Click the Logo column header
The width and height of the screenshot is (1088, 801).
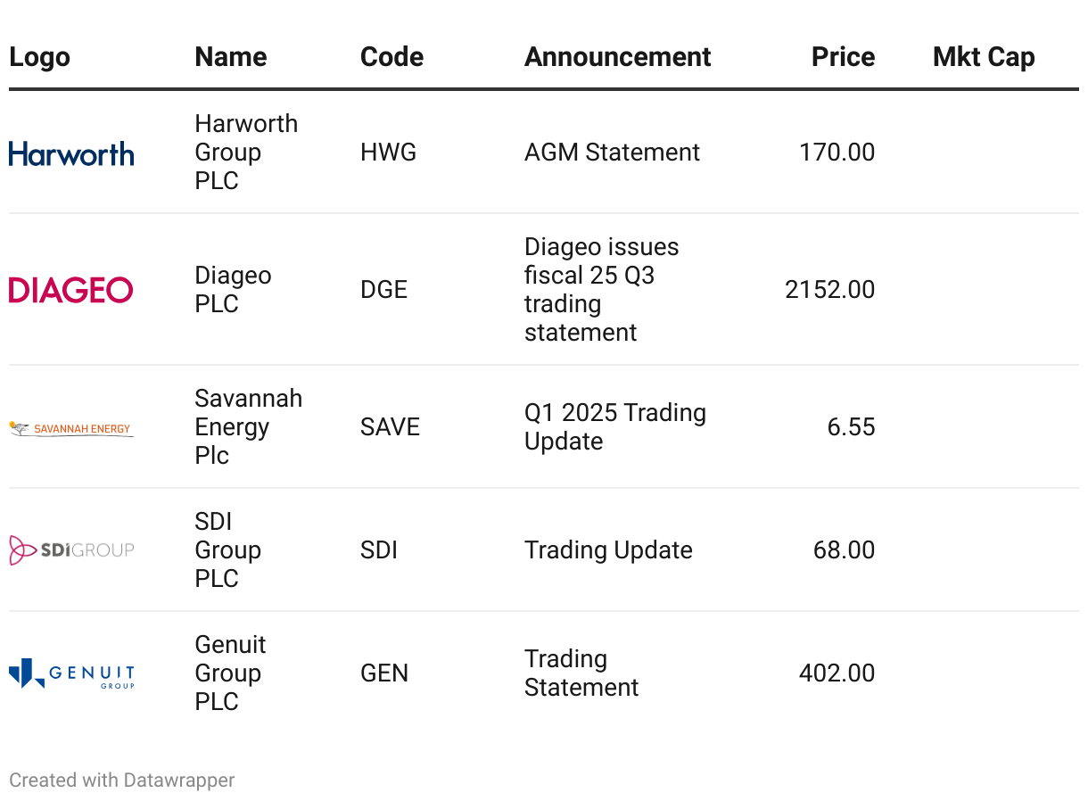(39, 57)
